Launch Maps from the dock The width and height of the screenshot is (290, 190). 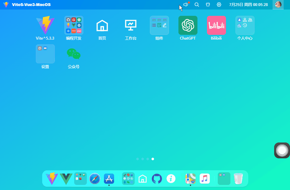(190, 179)
